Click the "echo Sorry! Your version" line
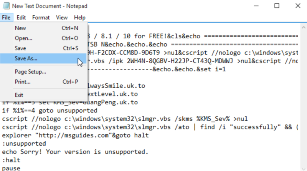The height and width of the screenshot is (171, 307). pos(75,152)
